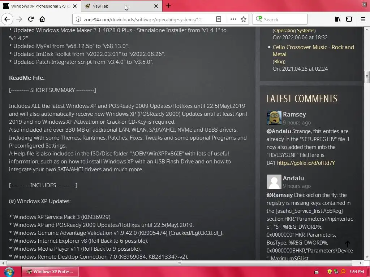Click the horizontal scrollbar left arrow
Screen dimensions: 370x277
click(x=3, y=263)
